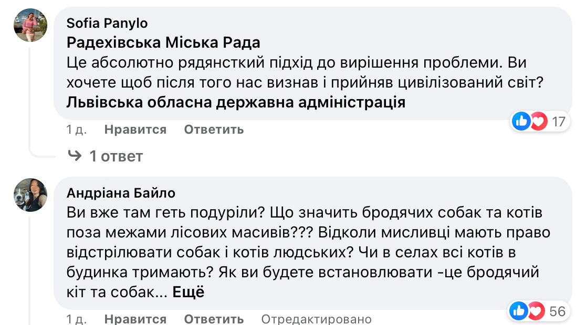Click the "1 д." timestamp on Sofia's comment
Screen dimensions: 586x325
pyautogui.click(x=77, y=129)
